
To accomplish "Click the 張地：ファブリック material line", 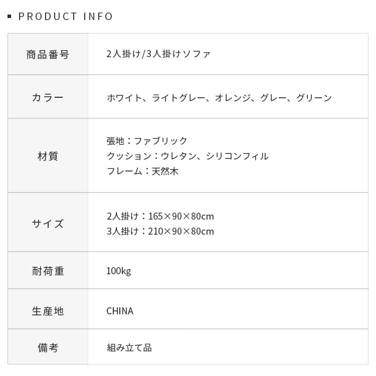I will (x=147, y=141).
